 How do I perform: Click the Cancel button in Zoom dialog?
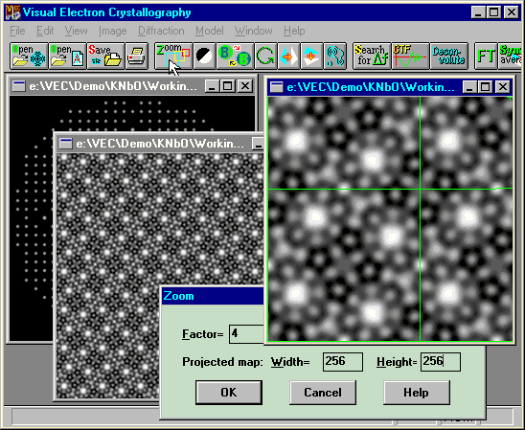tap(323, 393)
